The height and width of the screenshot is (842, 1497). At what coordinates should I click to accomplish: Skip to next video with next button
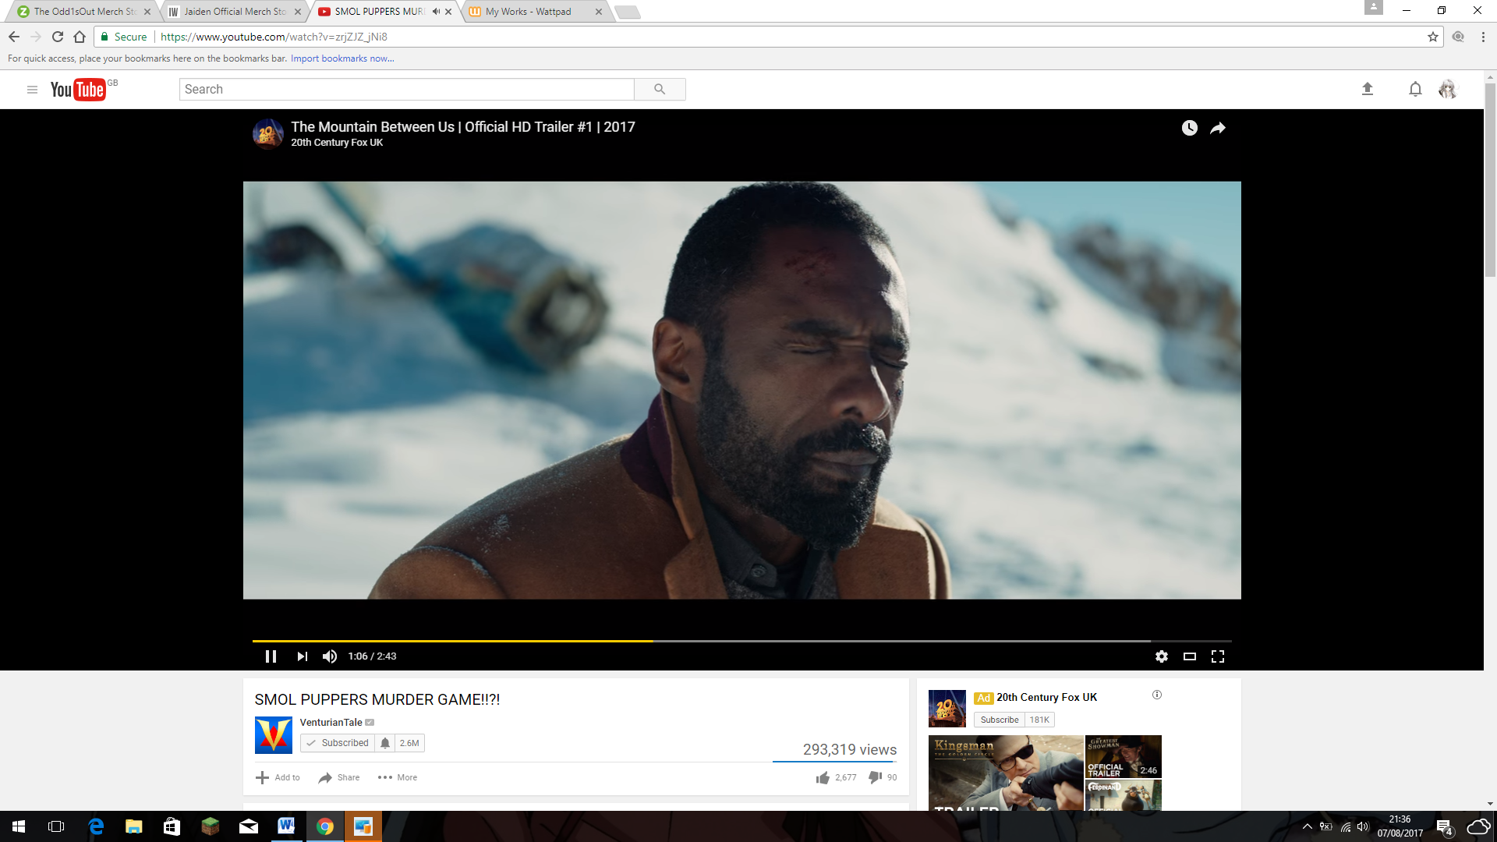pos(302,656)
